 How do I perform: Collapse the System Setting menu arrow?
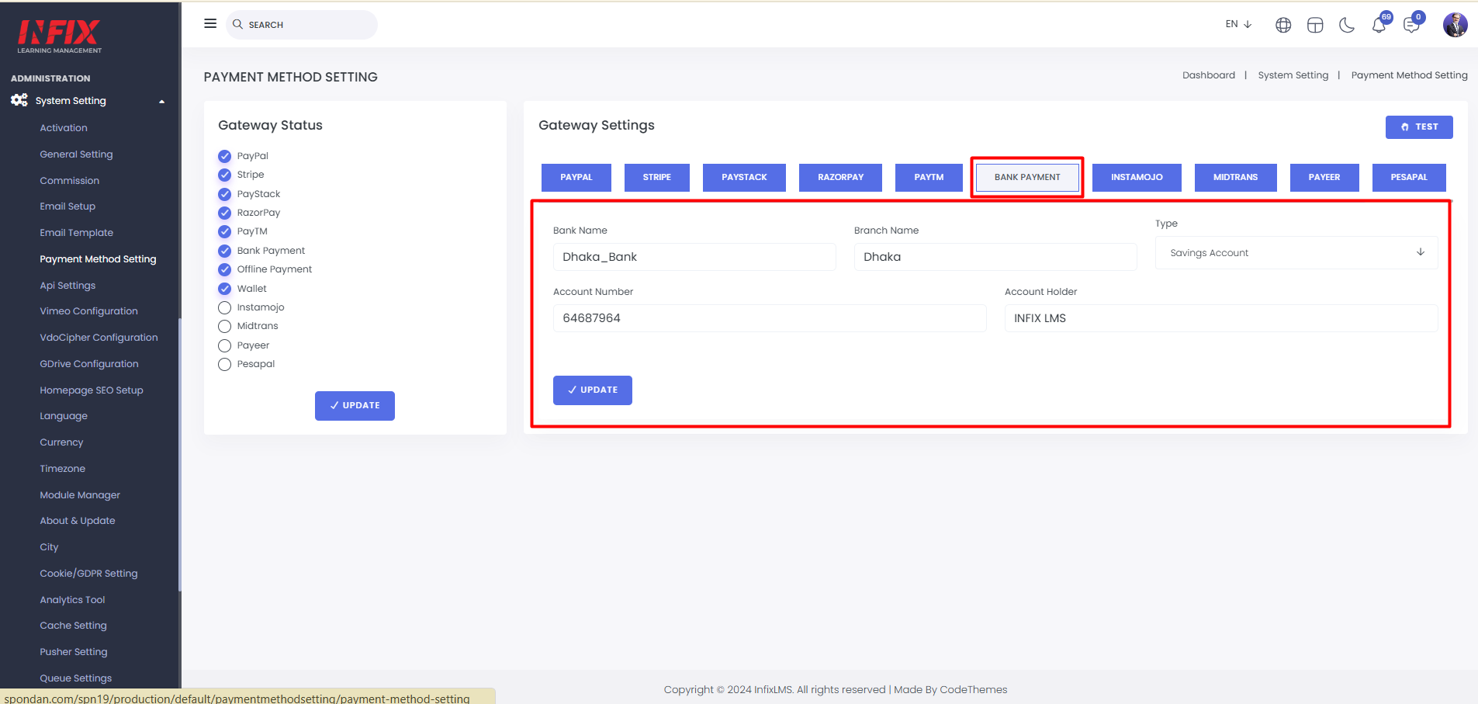tap(162, 102)
